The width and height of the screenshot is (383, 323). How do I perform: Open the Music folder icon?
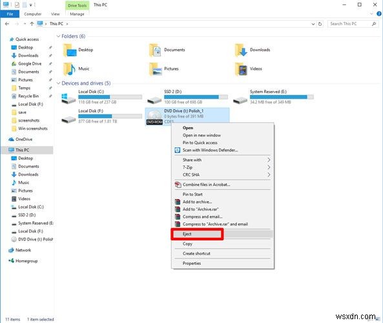69,69
